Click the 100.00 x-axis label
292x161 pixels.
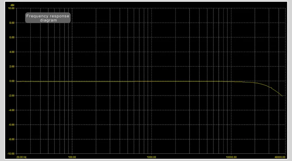72,157
